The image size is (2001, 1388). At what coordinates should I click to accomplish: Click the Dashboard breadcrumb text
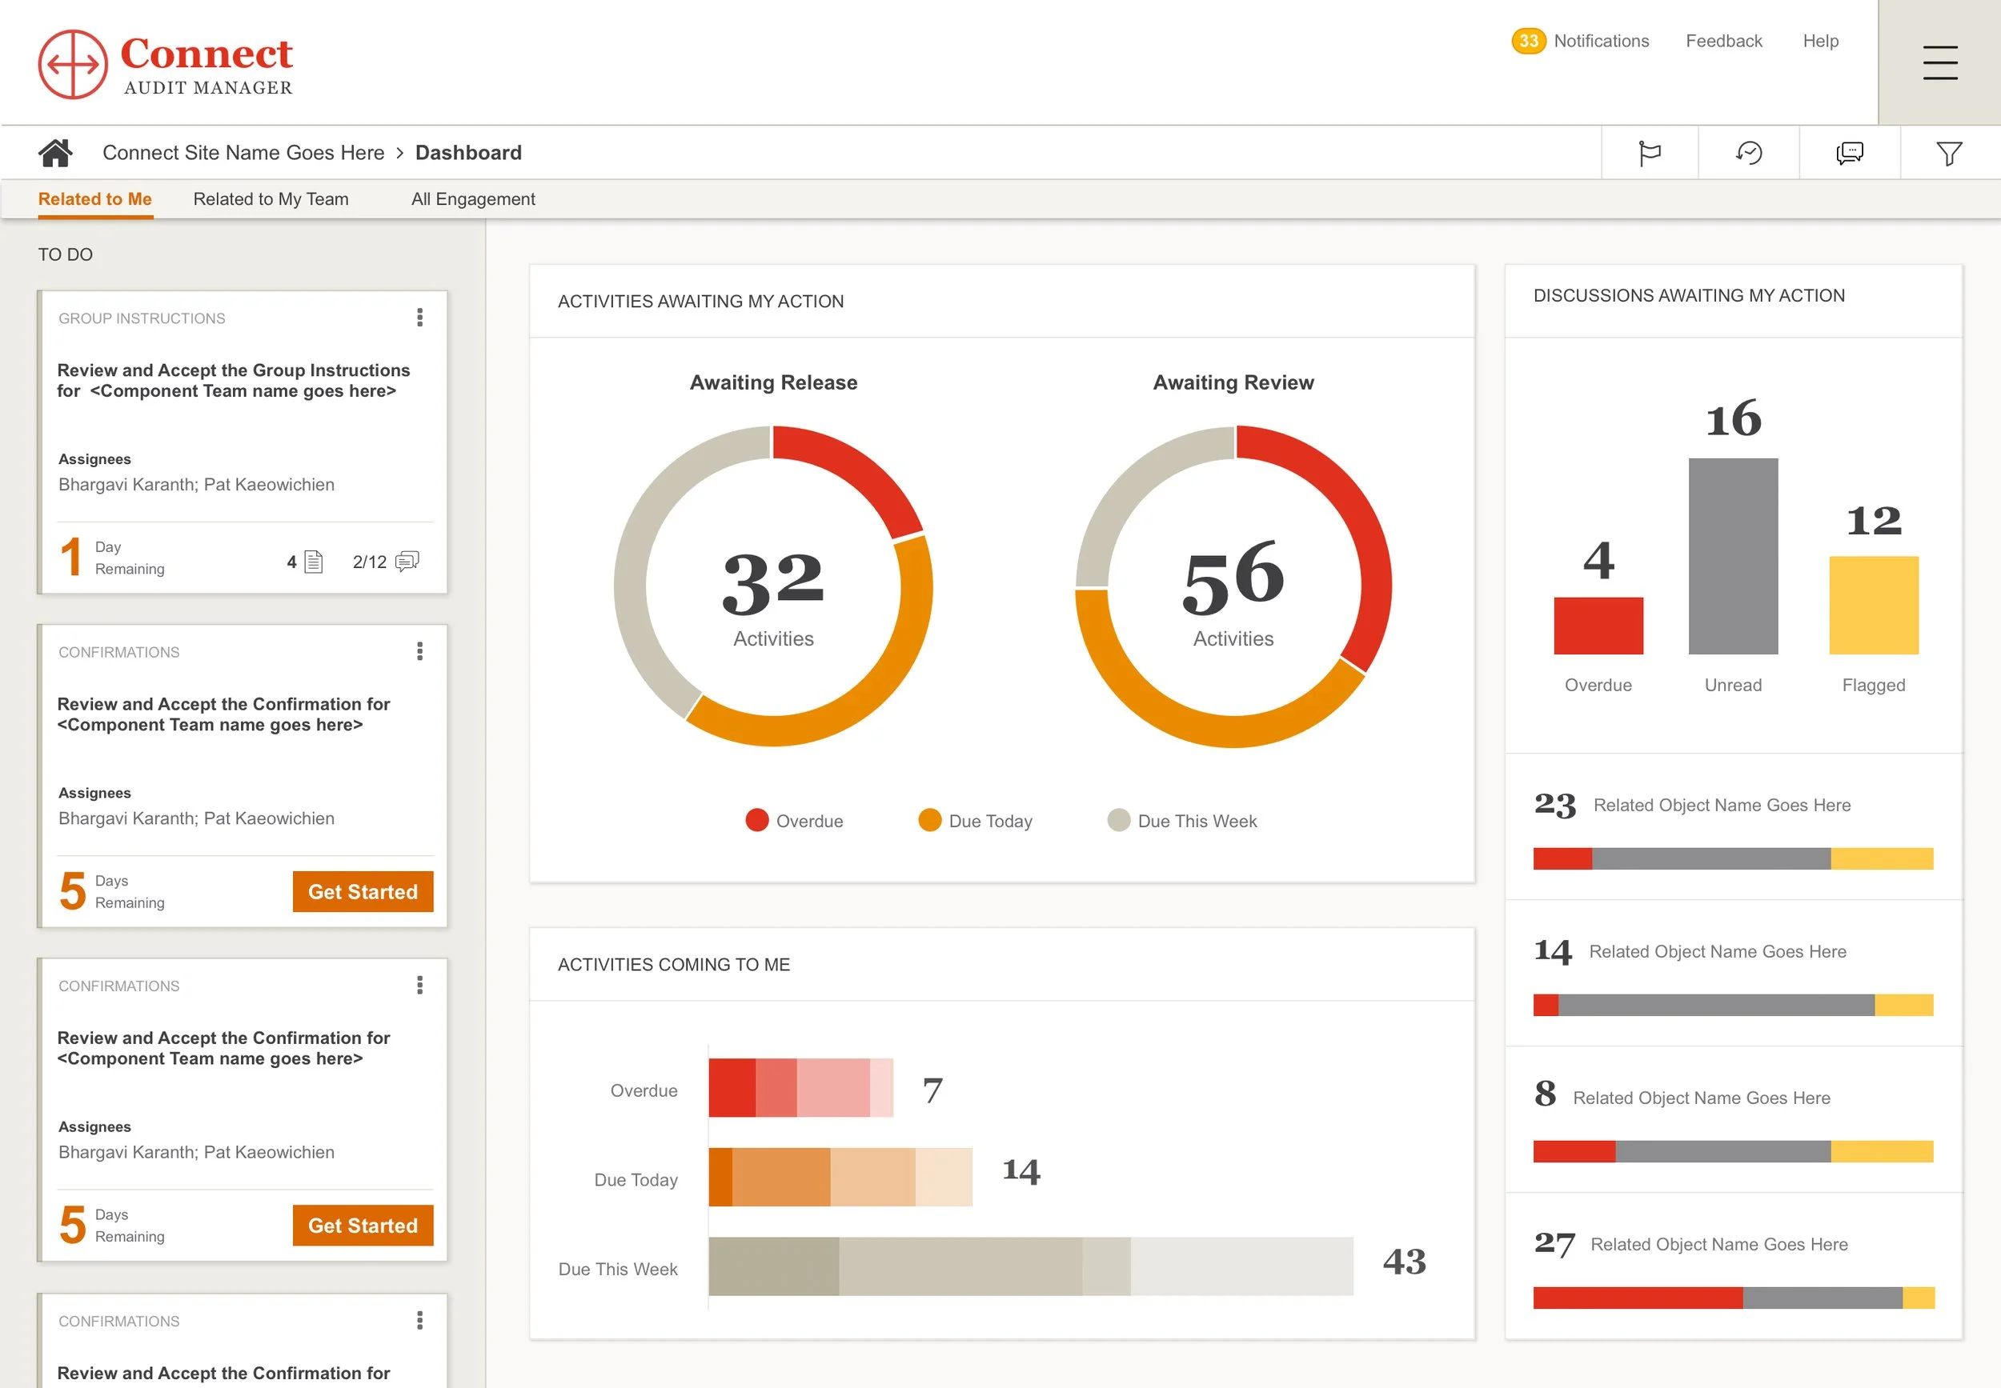pyautogui.click(x=468, y=153)
